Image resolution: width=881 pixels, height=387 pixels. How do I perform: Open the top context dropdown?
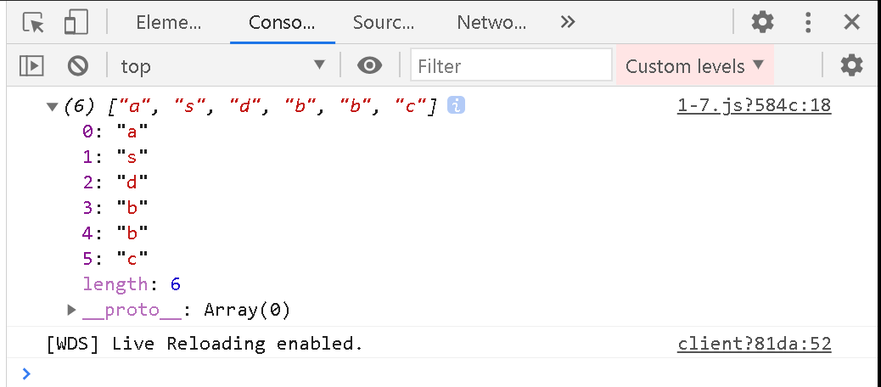click(223, 66)
